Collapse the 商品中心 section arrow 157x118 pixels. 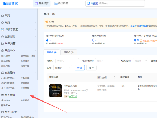click(x=35, y=50)
